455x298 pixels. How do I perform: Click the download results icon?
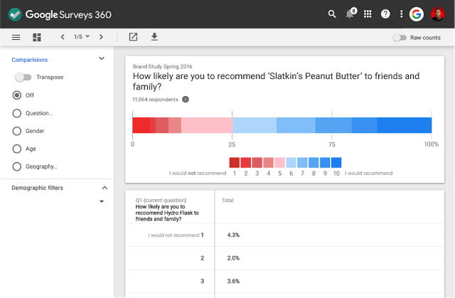(154, 37)
